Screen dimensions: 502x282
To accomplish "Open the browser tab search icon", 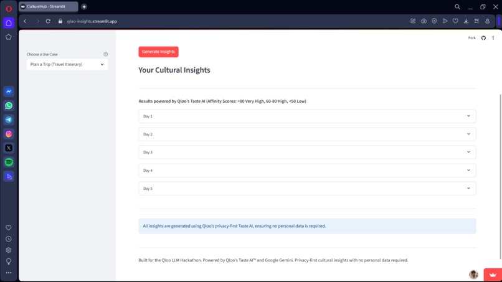I will 457,7.
